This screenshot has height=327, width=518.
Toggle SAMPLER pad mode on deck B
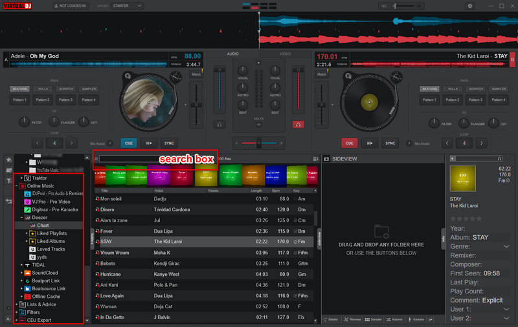click(x=499, y=89)
